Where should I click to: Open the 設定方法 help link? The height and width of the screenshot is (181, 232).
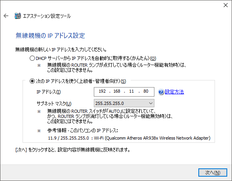[x=174, y=92]
